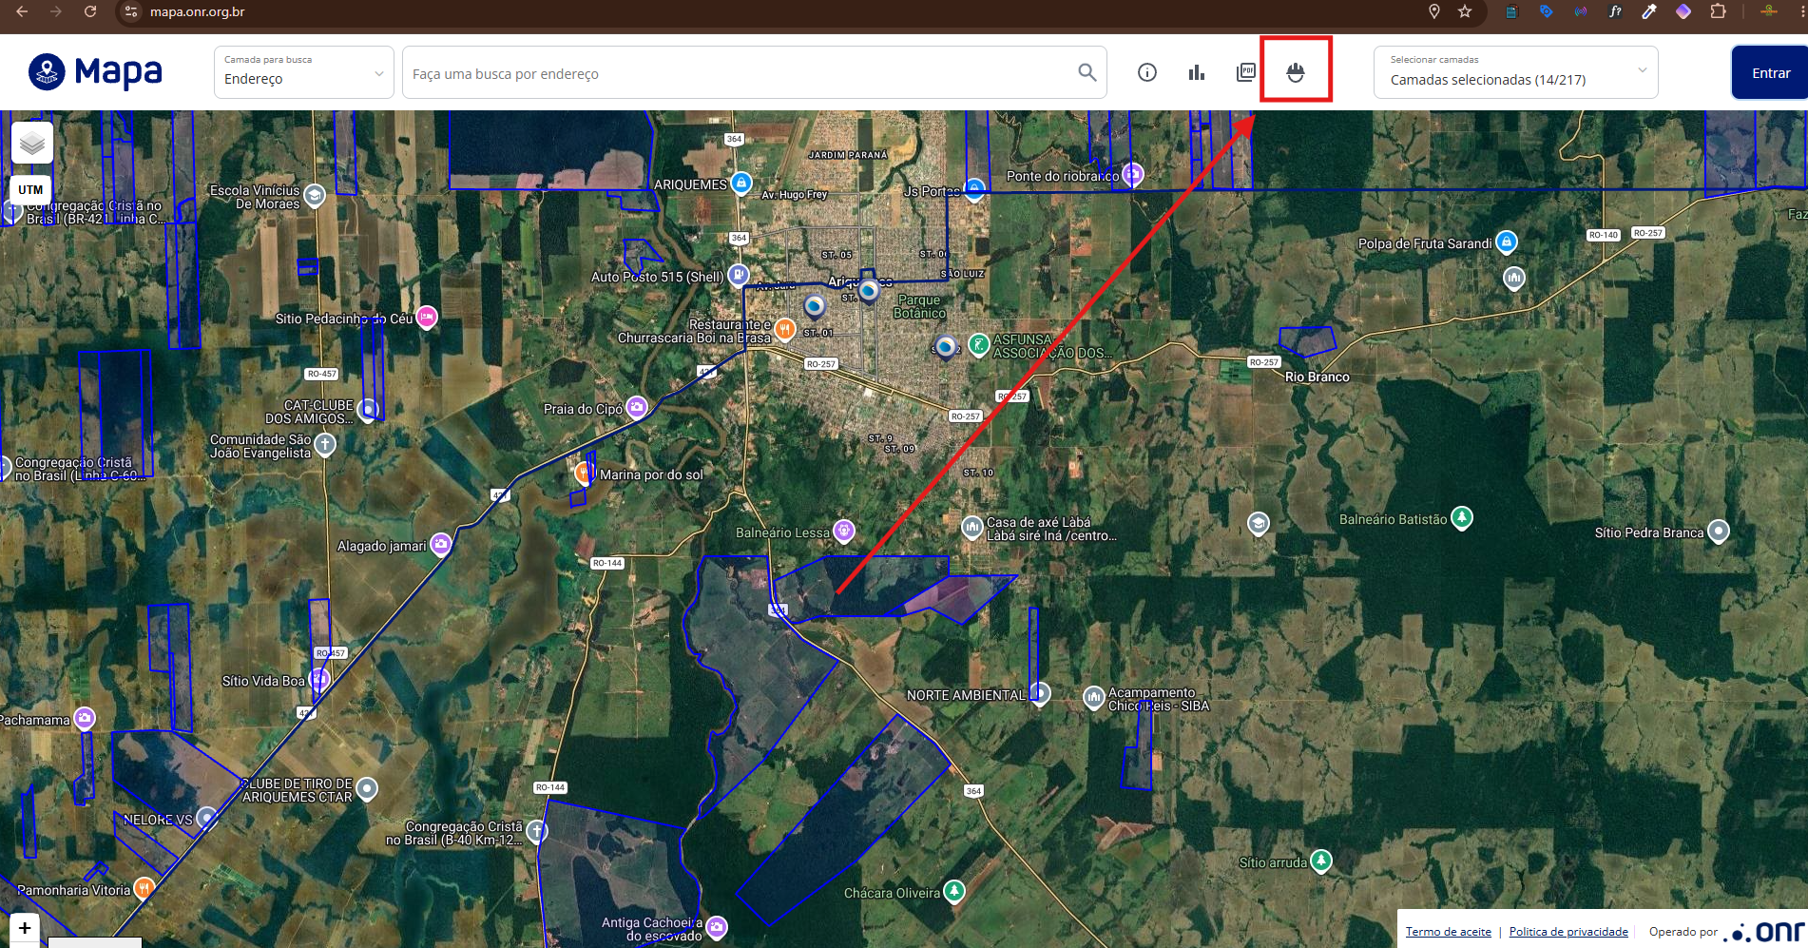The image size is (1808, 948).
Task: Reload the page with the browser refresh icon
Action: coord(90,11)
